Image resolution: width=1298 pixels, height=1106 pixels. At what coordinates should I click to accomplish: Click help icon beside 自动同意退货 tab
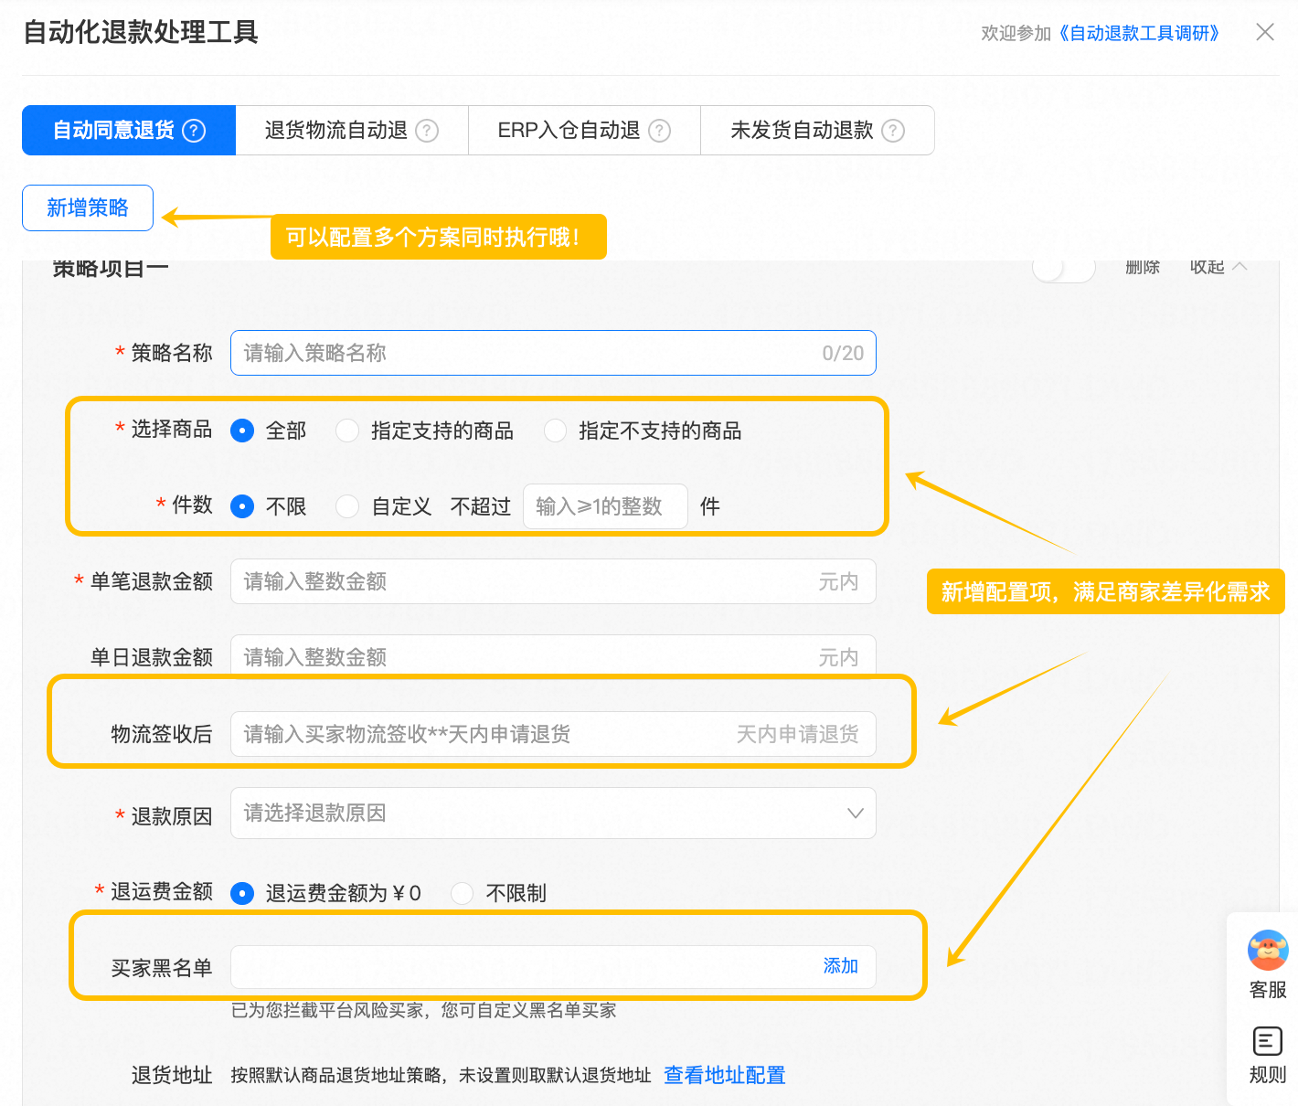(x=194, y=131)
